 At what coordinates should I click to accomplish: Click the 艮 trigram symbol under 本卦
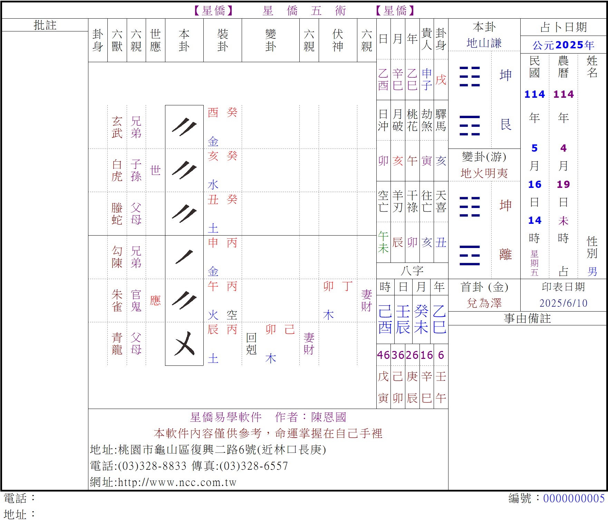point(470,125)
